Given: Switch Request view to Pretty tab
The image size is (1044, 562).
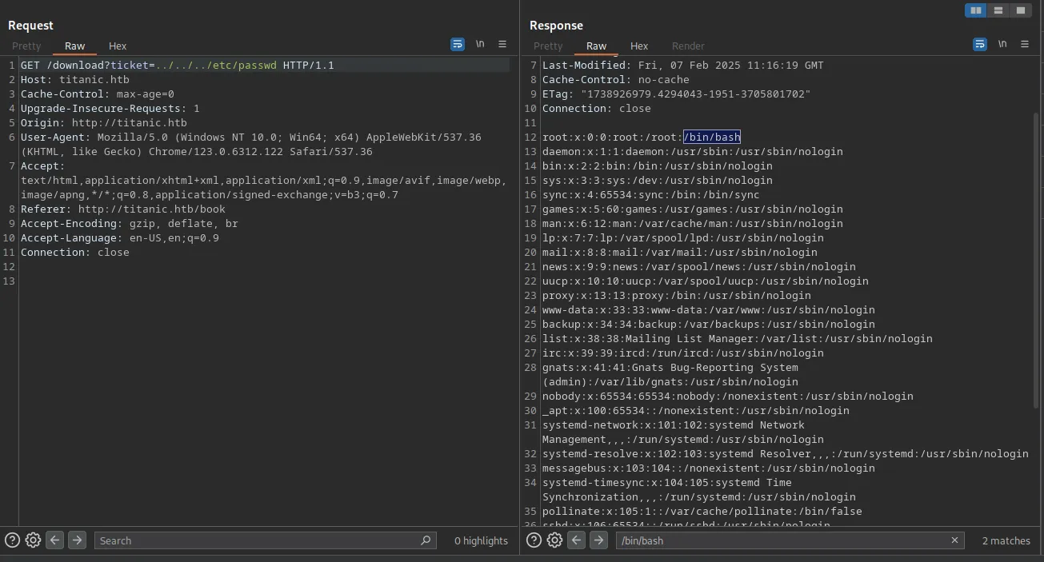Looking at the screenshot, I should [26, 46].
